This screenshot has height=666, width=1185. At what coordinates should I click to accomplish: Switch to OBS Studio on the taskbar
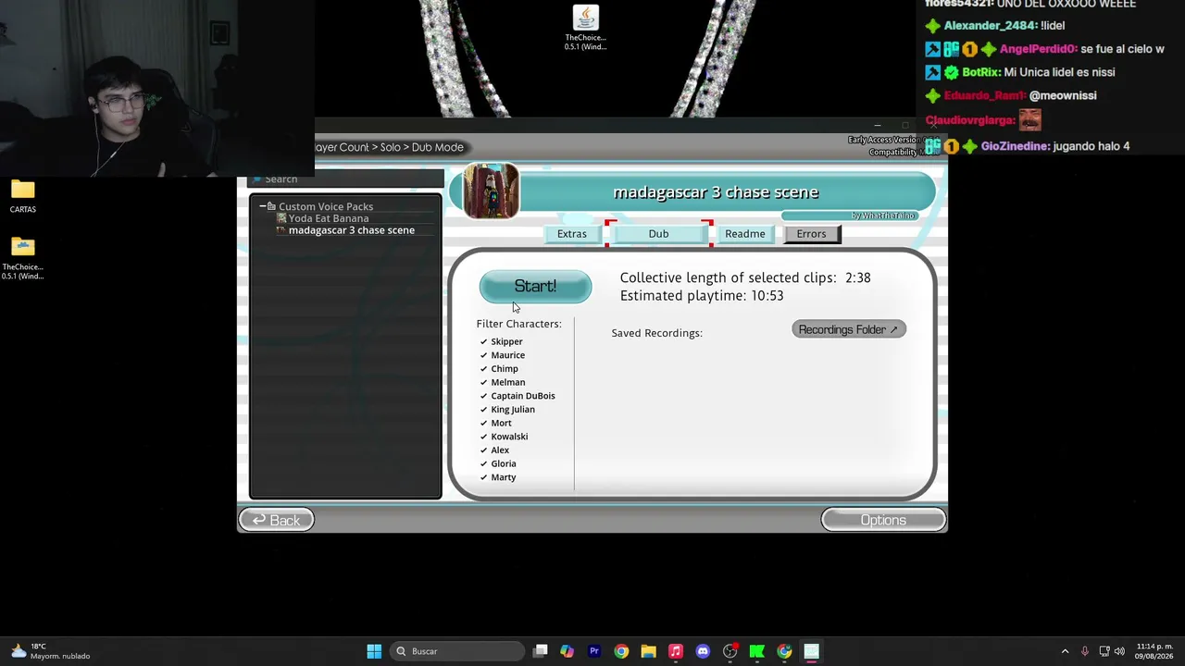click(730, 651)
